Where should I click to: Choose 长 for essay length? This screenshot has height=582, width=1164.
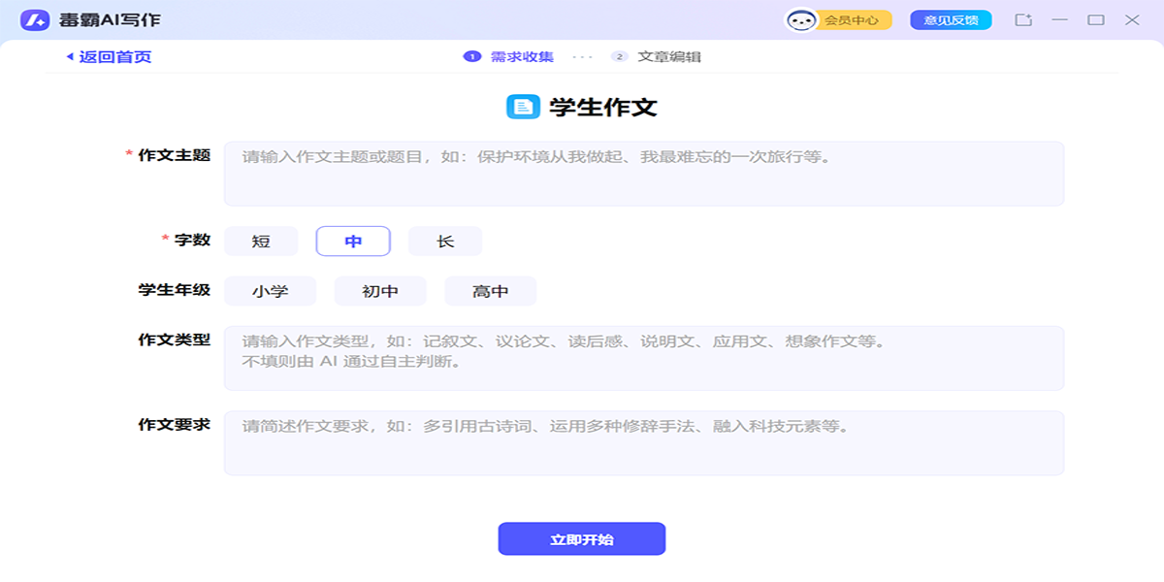coord(445,242)
